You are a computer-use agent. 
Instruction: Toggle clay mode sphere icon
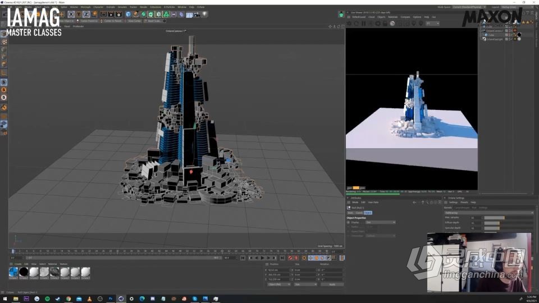click(392, 24)
